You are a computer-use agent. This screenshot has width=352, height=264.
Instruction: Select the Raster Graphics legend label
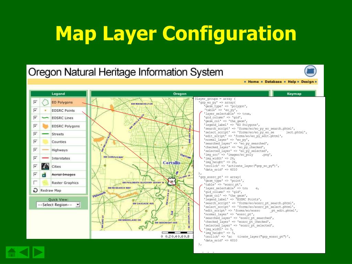[x=65, y=183]
